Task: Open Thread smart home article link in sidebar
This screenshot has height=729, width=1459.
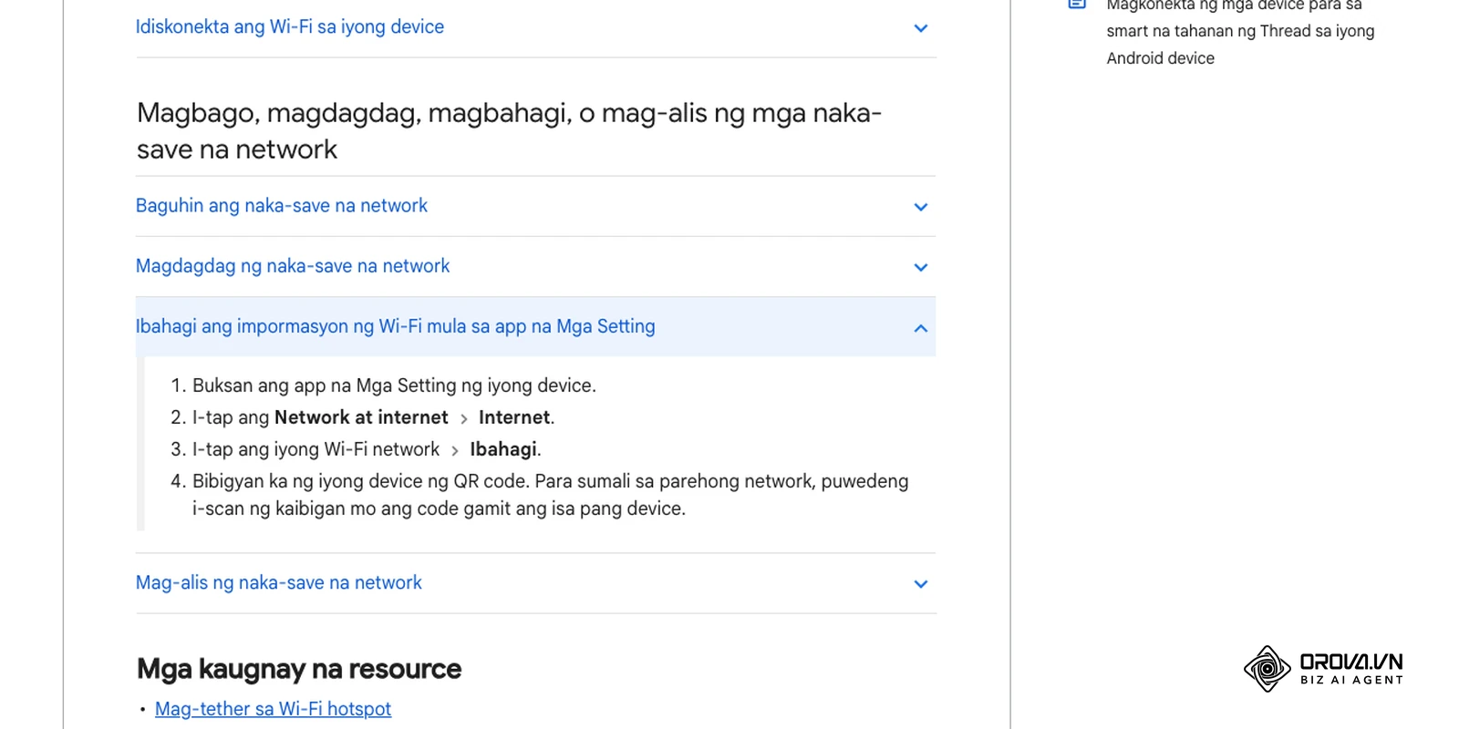Action: point(1240,32)
